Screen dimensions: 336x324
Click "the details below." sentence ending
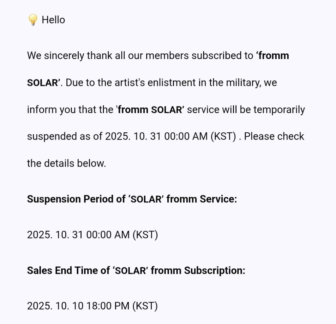pyautogui.click(x=67, y=163)
